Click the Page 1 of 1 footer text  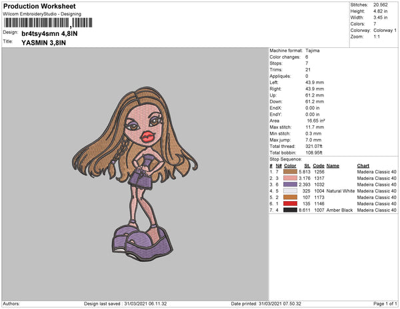click(385, 304)
